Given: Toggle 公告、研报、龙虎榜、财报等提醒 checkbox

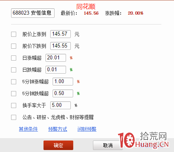Looking at the screenshot, I should pyautogui.click(x=14, y=117).
